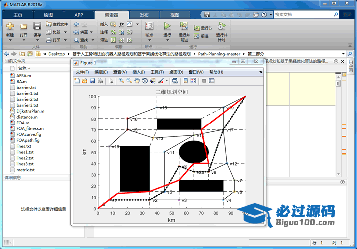This screenshot has width=357, height=249.
Task: Click the Save Figure icon in the Figure 1 toolbar
Action: (x=92, y=81)
